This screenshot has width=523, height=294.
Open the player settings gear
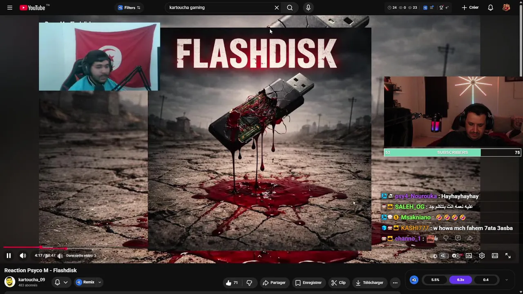(482, 256)
